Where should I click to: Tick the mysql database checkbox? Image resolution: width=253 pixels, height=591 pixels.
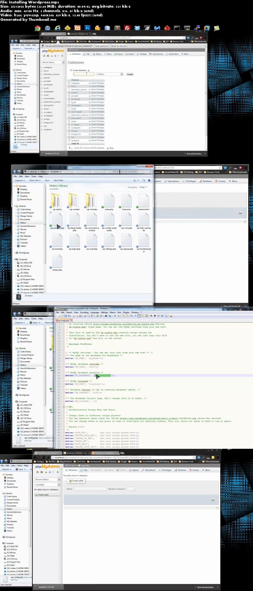(69, 109)
